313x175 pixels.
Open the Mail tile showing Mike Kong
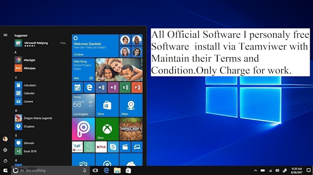pos(83,70)
